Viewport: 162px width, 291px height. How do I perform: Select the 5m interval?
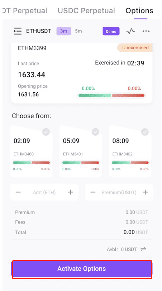point(78,31)
